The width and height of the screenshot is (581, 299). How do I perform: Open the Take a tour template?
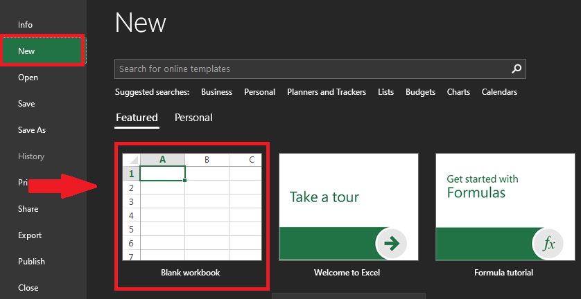tap(348, 207)
